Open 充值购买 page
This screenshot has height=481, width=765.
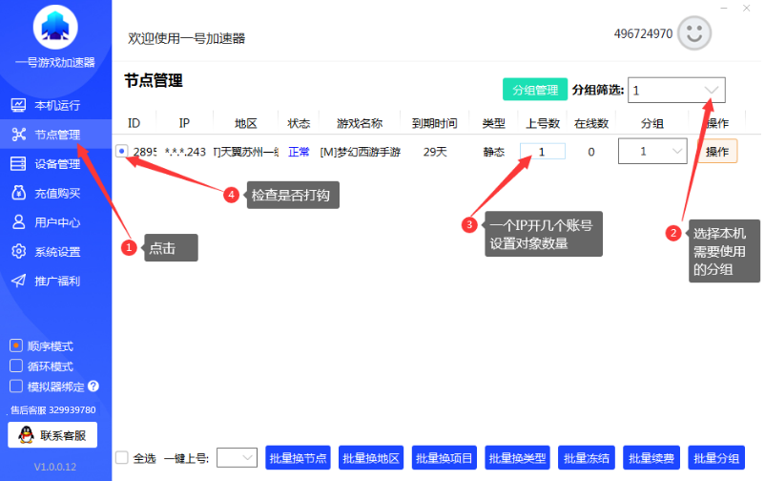[x=56, y=193]
